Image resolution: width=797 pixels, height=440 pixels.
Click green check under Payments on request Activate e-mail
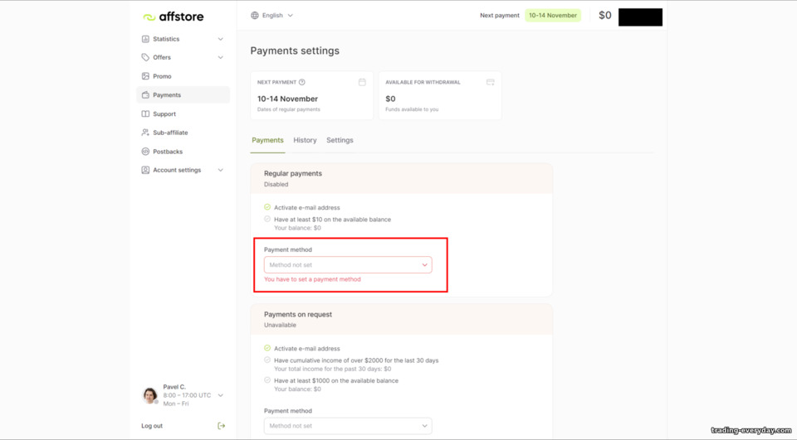click(267, 348)
